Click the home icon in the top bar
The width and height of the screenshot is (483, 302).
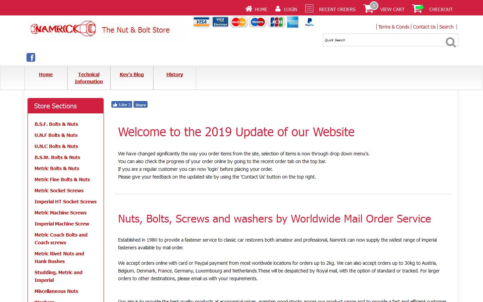point(249,8)
